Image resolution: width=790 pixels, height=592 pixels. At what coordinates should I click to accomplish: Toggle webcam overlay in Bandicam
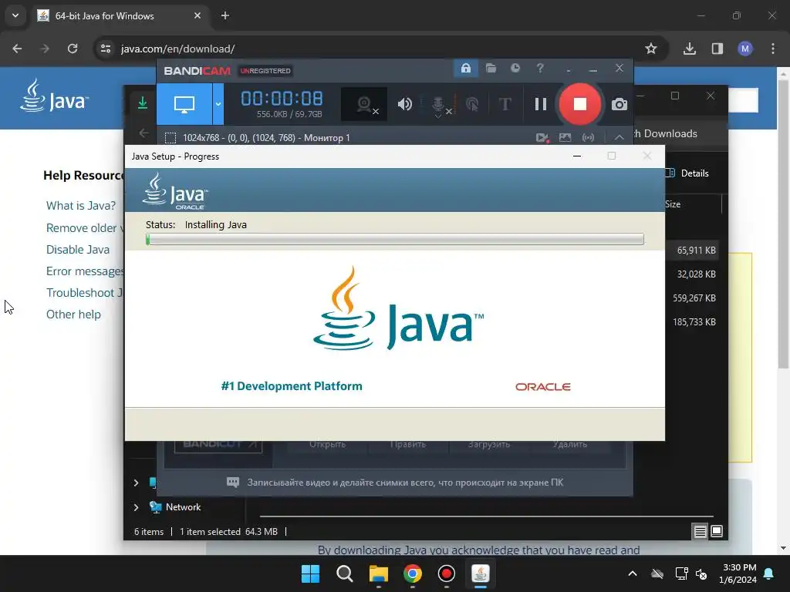tap(364, 104)
